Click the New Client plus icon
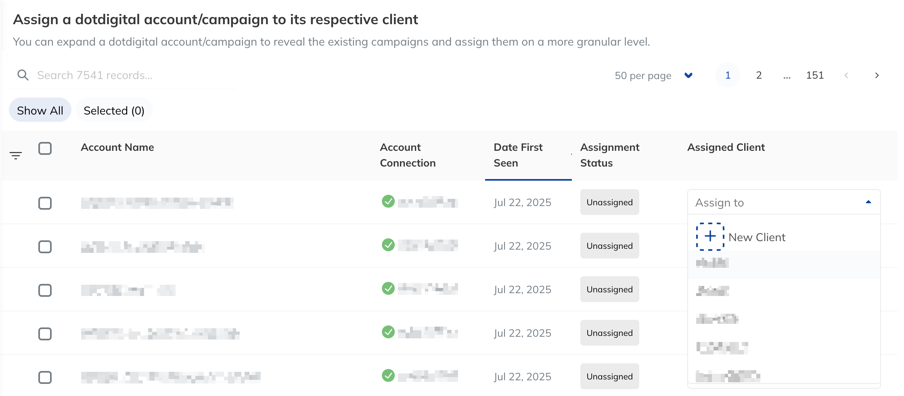The width and height of the screenshot is (904, 396). [710, 237]
